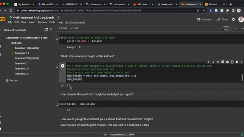Screen dimensions: 244x137
Task: Go to Question 1.1 in contents
Action: click(22, 53)
